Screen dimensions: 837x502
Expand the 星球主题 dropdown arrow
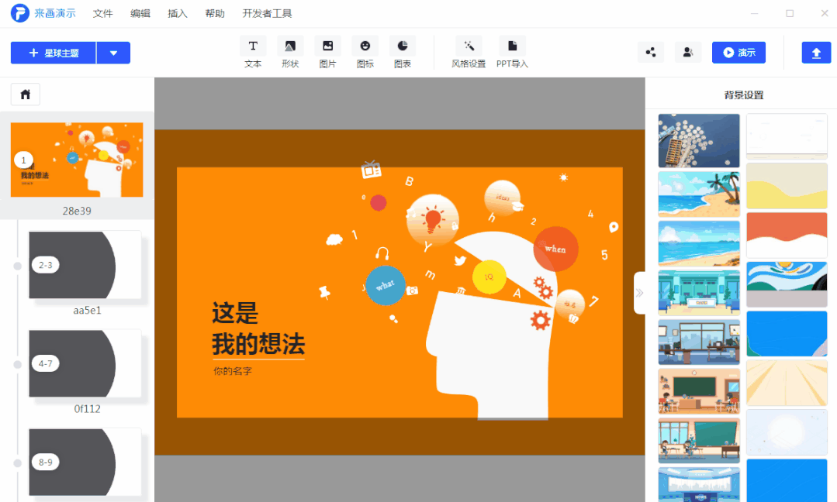(x=114, y=53)
